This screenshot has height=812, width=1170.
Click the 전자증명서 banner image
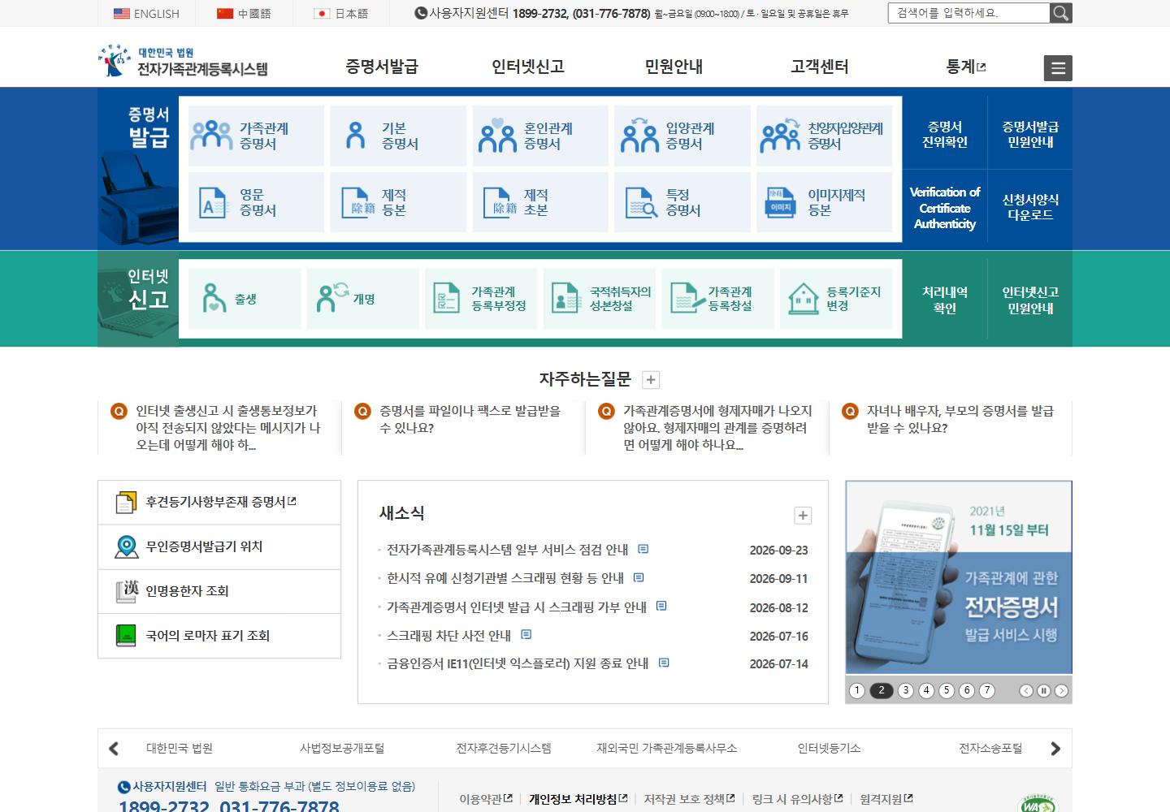coord(959,577)
